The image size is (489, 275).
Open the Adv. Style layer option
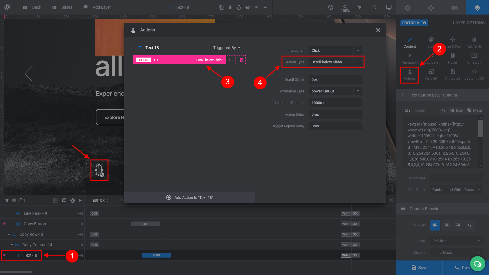(474, 42)
